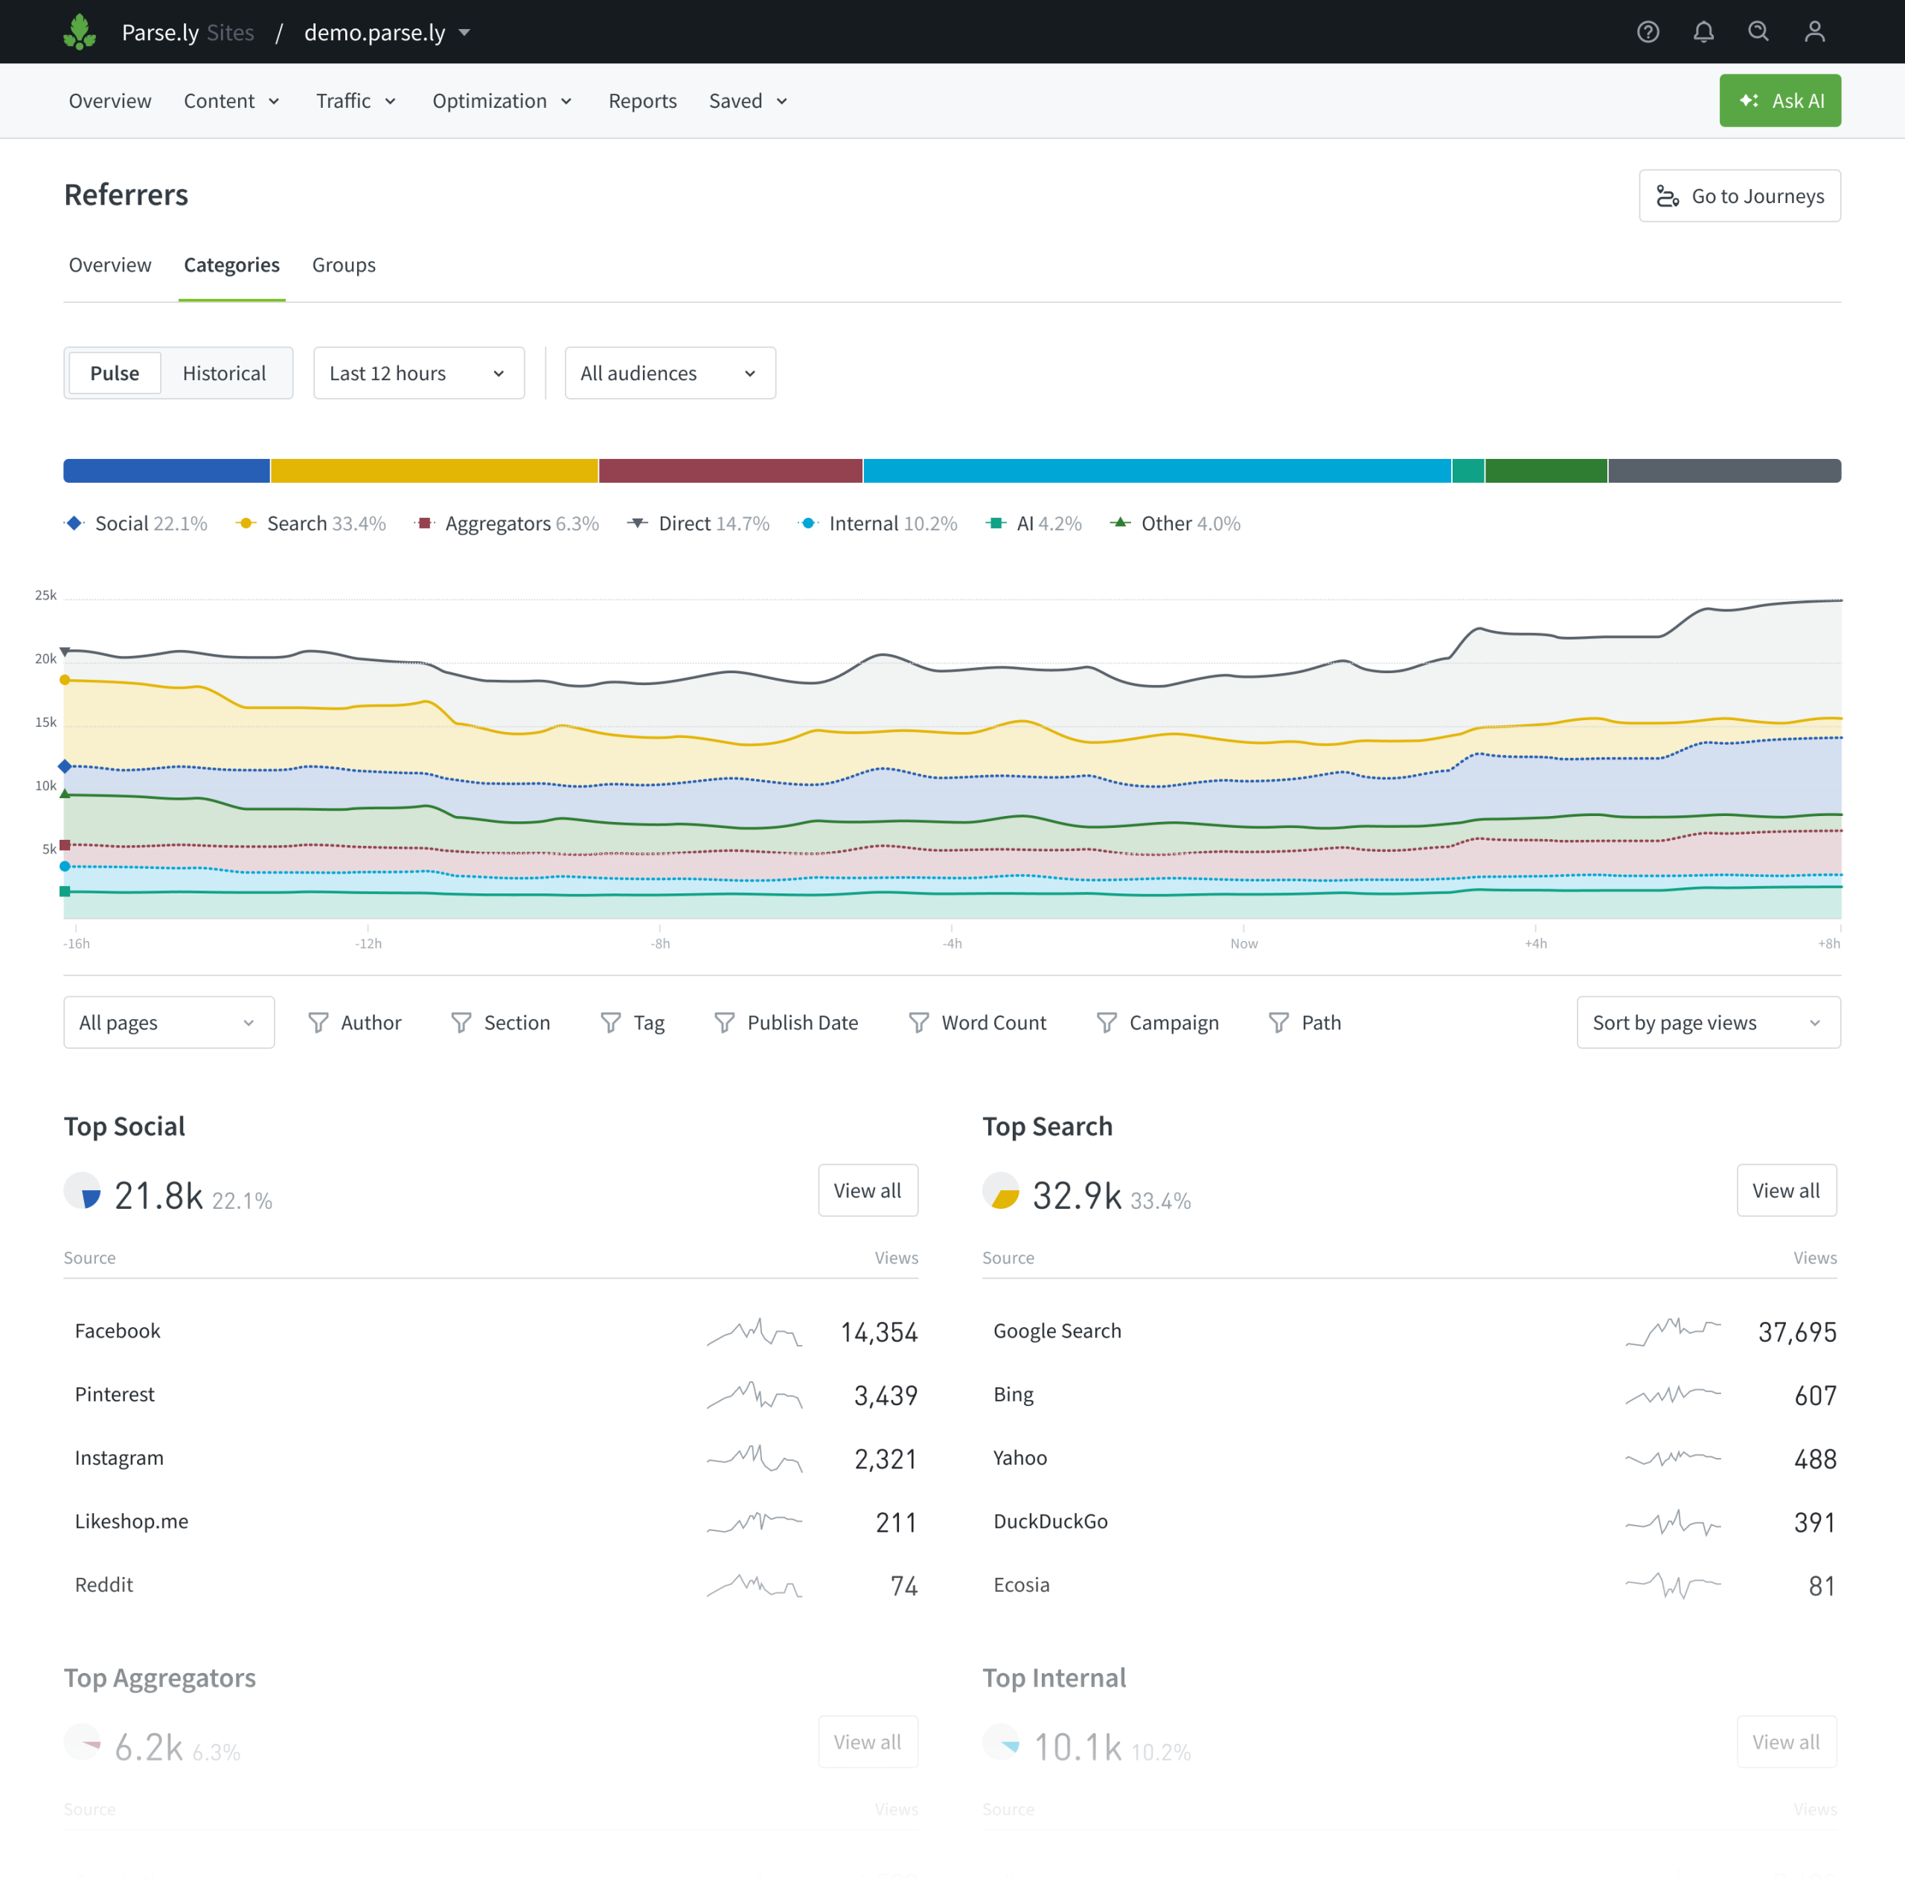Open the Traffic menu

[355, 100]
